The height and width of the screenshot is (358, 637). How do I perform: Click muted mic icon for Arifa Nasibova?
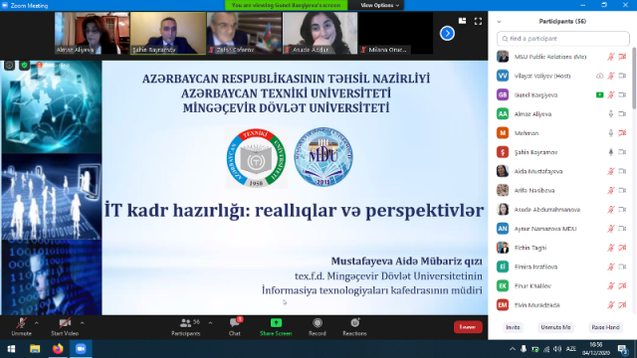pos(610,190)
